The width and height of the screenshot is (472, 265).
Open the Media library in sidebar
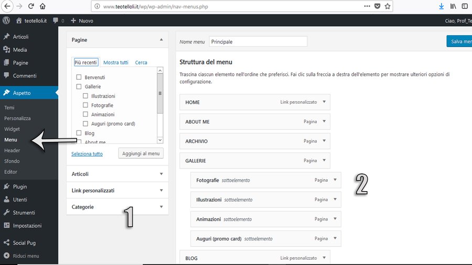20,50
